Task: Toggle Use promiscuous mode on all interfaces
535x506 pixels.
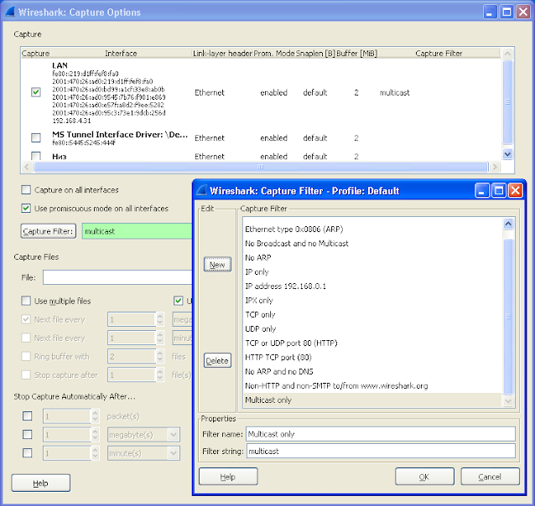Action: tap(26, 208)
